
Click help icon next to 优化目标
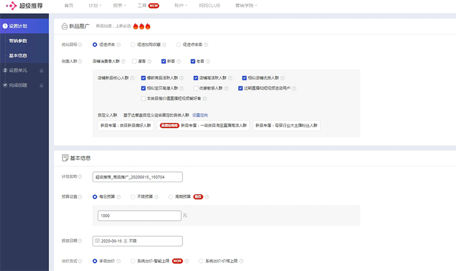pyautogui.click(x=80, y=44)
